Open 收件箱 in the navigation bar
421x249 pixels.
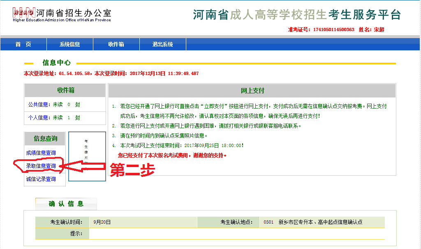[116, 44]
